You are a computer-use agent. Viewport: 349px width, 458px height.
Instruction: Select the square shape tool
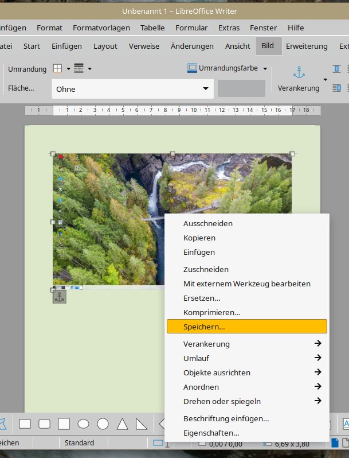64,424
